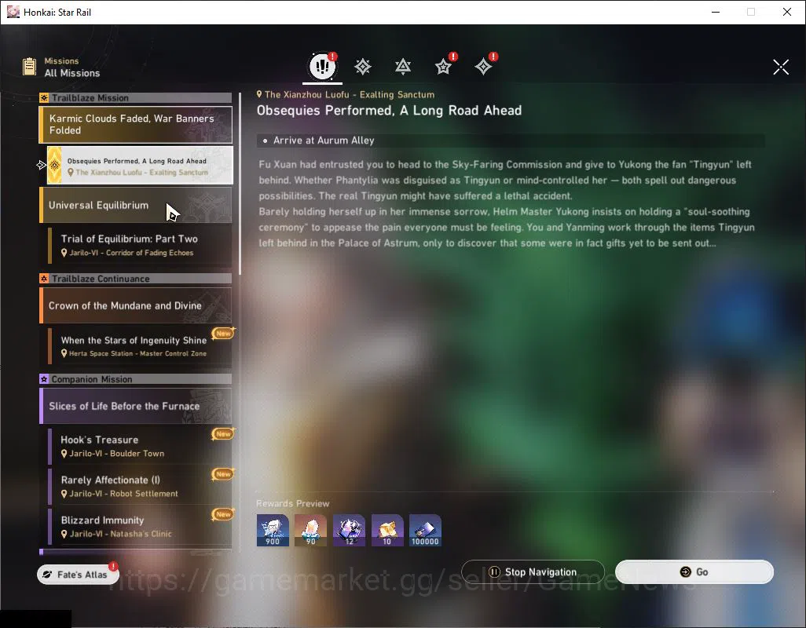Click Stop Navigation button
The width and height of the screenshot is (806, 628).
(533, 571)
